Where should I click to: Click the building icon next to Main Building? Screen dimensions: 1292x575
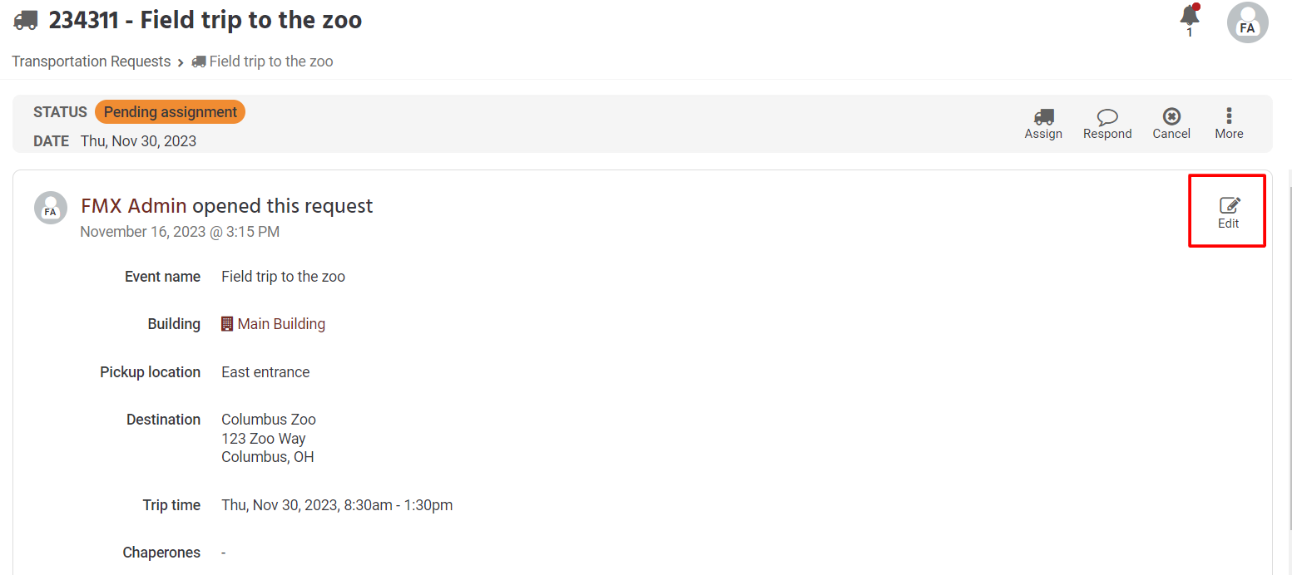[227, 324]
